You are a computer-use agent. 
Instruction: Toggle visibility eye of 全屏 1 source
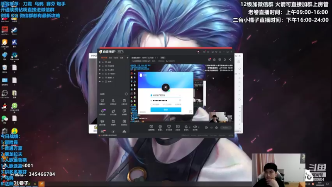(100, 81)
